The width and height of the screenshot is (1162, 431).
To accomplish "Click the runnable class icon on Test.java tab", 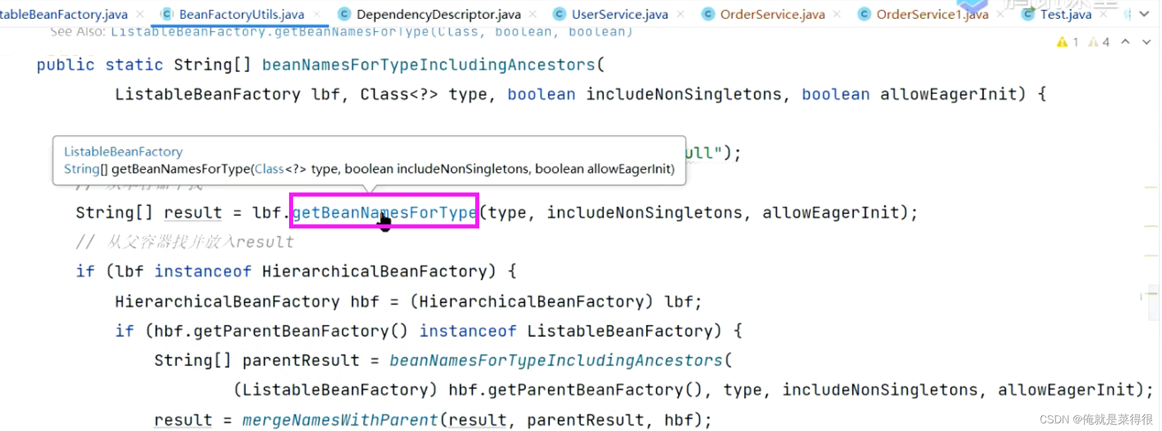I will click(1028, 14).
